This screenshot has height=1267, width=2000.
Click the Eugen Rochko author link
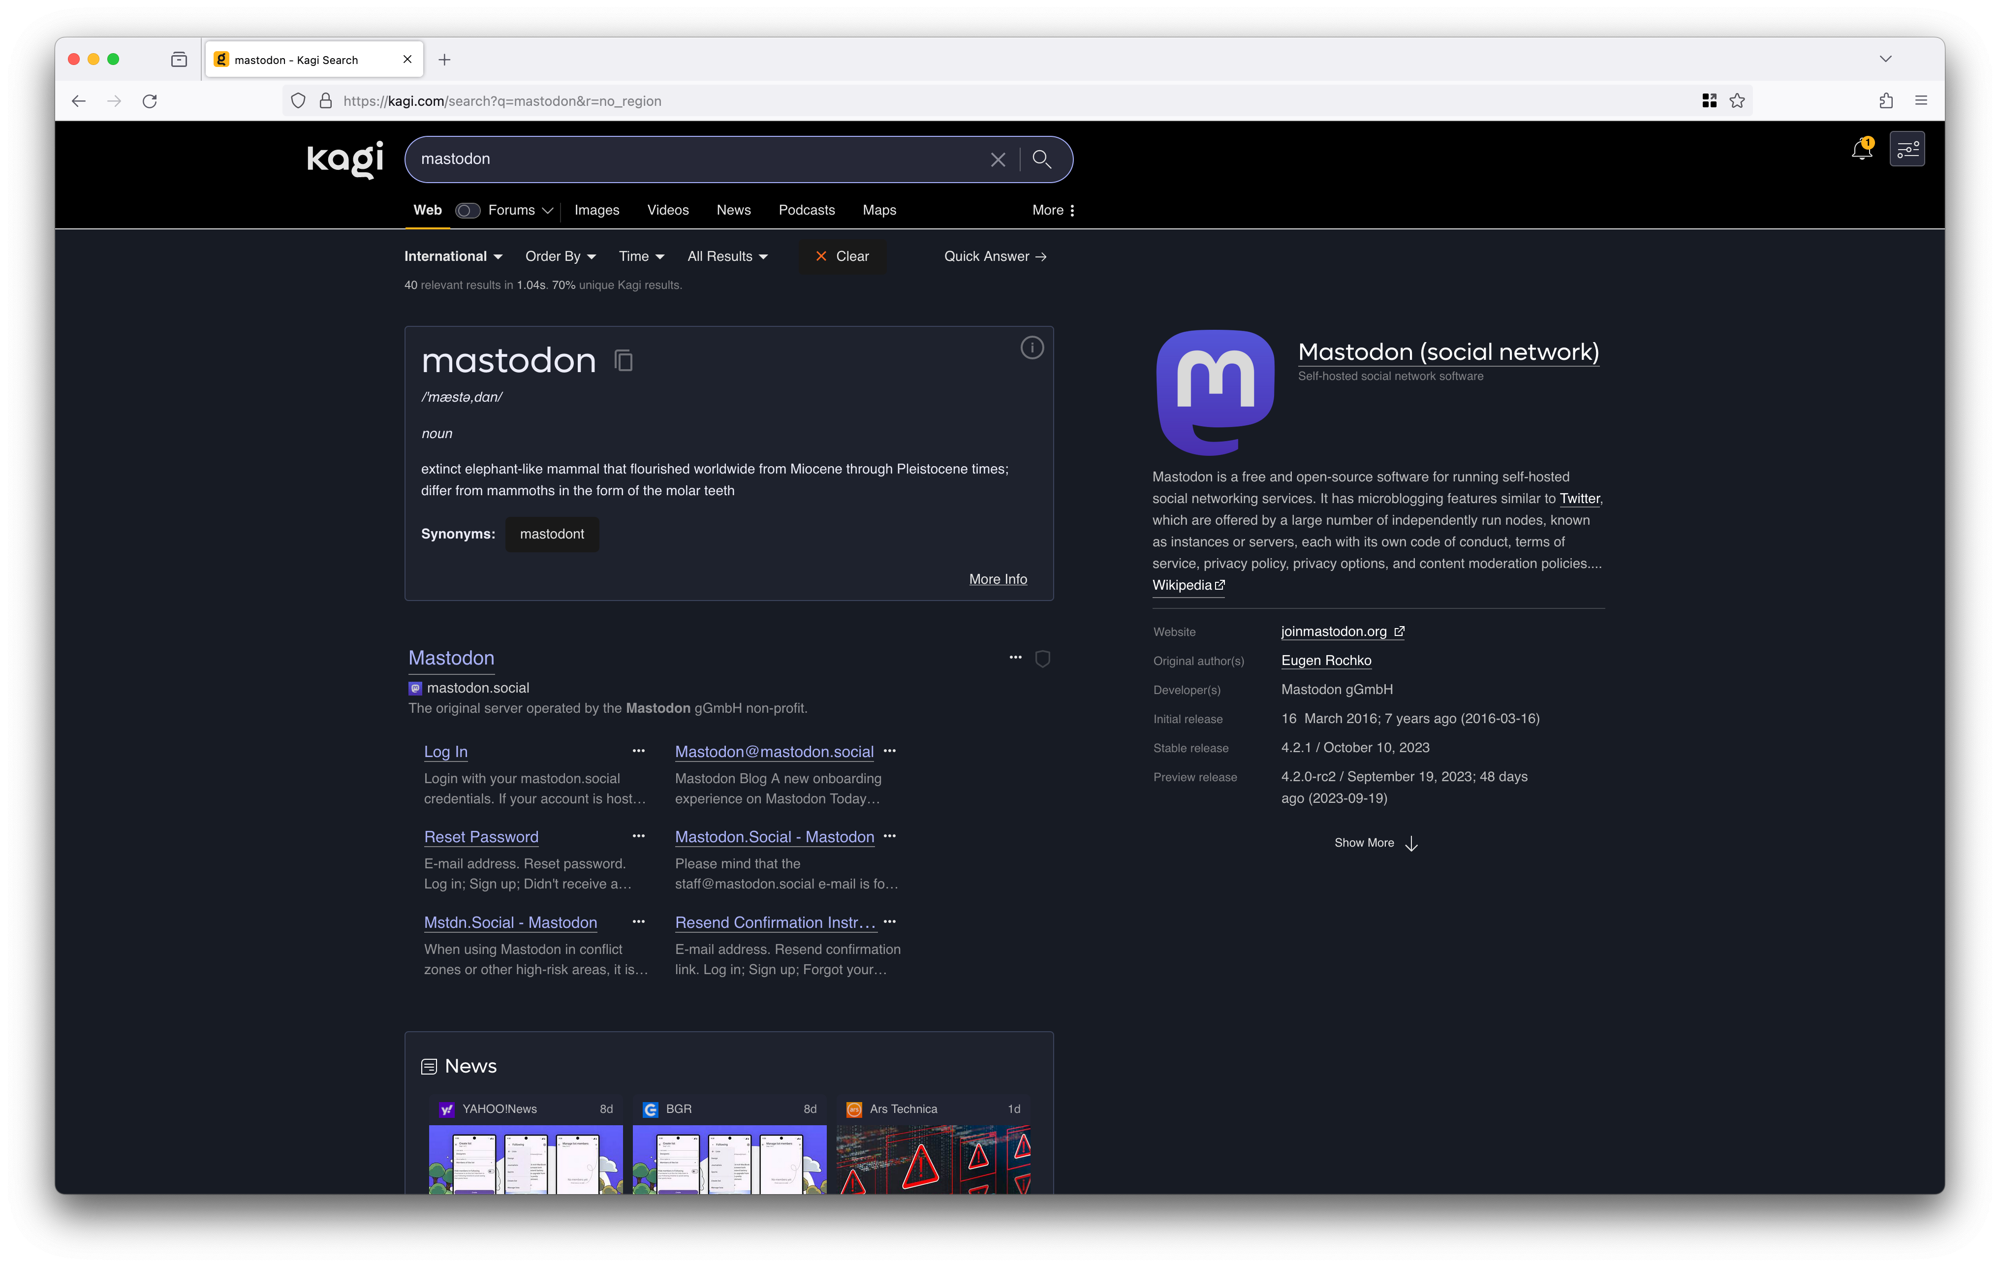1326,661
